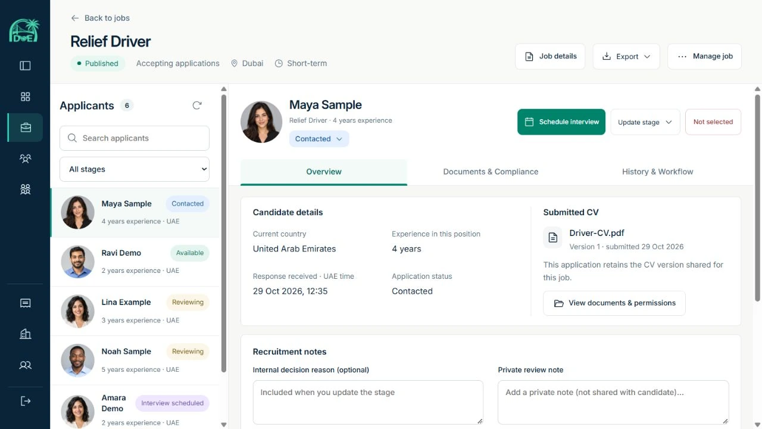This screenshot has width=762, height=429.
Task: Click View documents & permissions button
Action: (x=614, y=303)
